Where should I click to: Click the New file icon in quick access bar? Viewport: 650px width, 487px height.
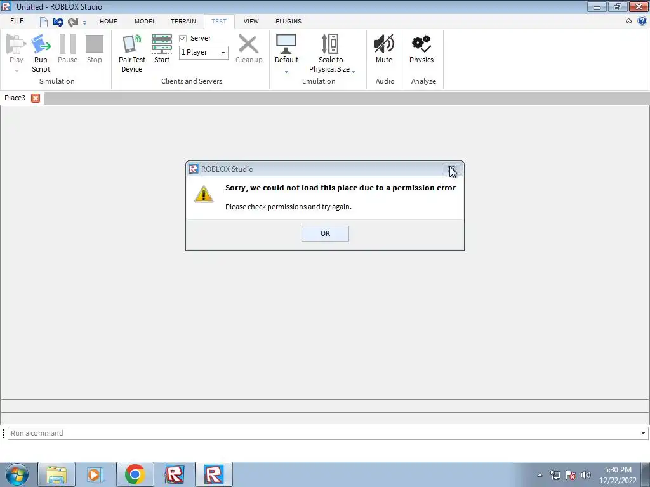pos(44,22)
